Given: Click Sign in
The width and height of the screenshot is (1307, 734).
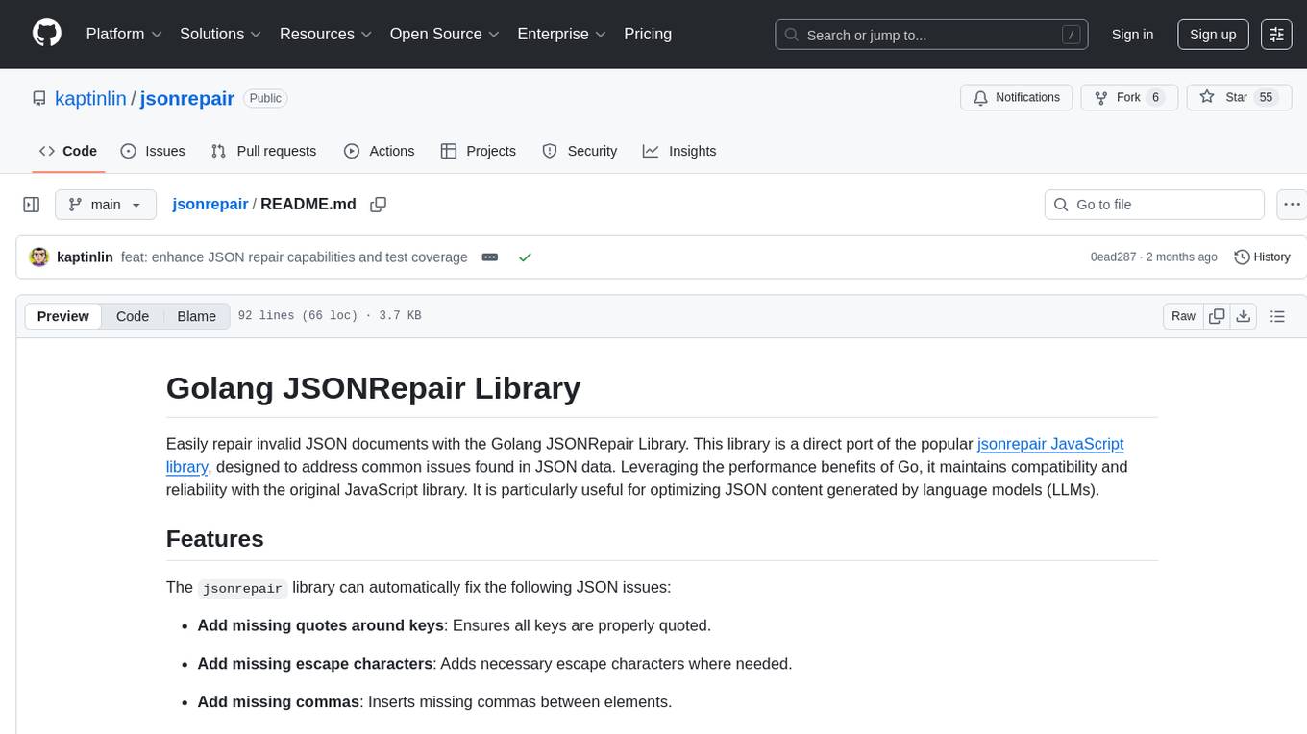Looking at the screenshot, I should 1132,34.
